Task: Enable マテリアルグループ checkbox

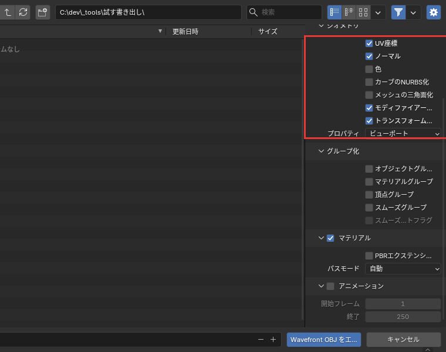Action: point(369,182)
